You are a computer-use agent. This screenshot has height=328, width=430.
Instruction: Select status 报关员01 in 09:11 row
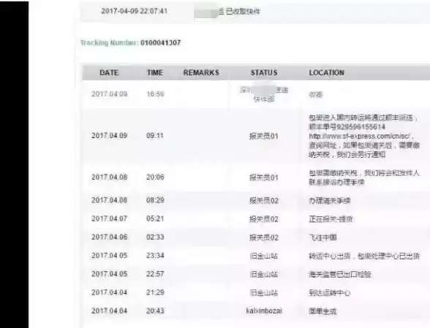tap(264, 136)
